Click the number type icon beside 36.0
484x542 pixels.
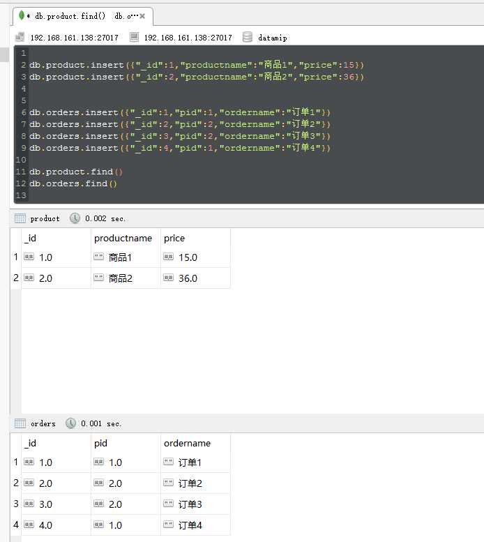tap(169, 278)
